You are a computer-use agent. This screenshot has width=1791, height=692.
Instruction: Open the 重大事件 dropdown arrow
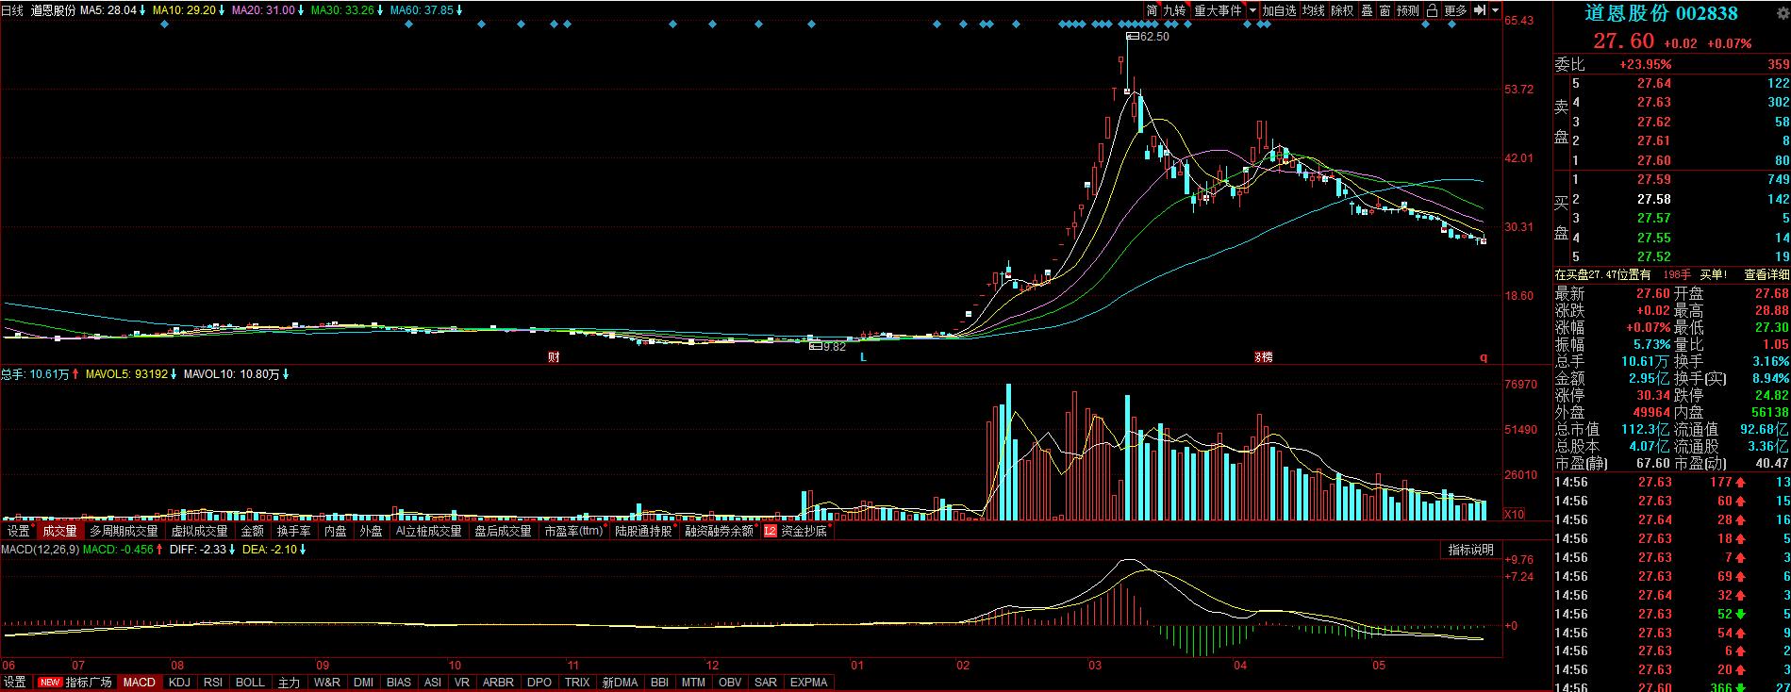pyautogui.click(x=1252, y=10)
